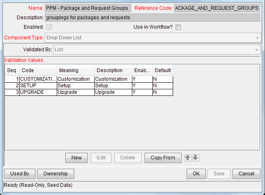
Task: Confirm with the OK button
Action: [x=196, y=174]
